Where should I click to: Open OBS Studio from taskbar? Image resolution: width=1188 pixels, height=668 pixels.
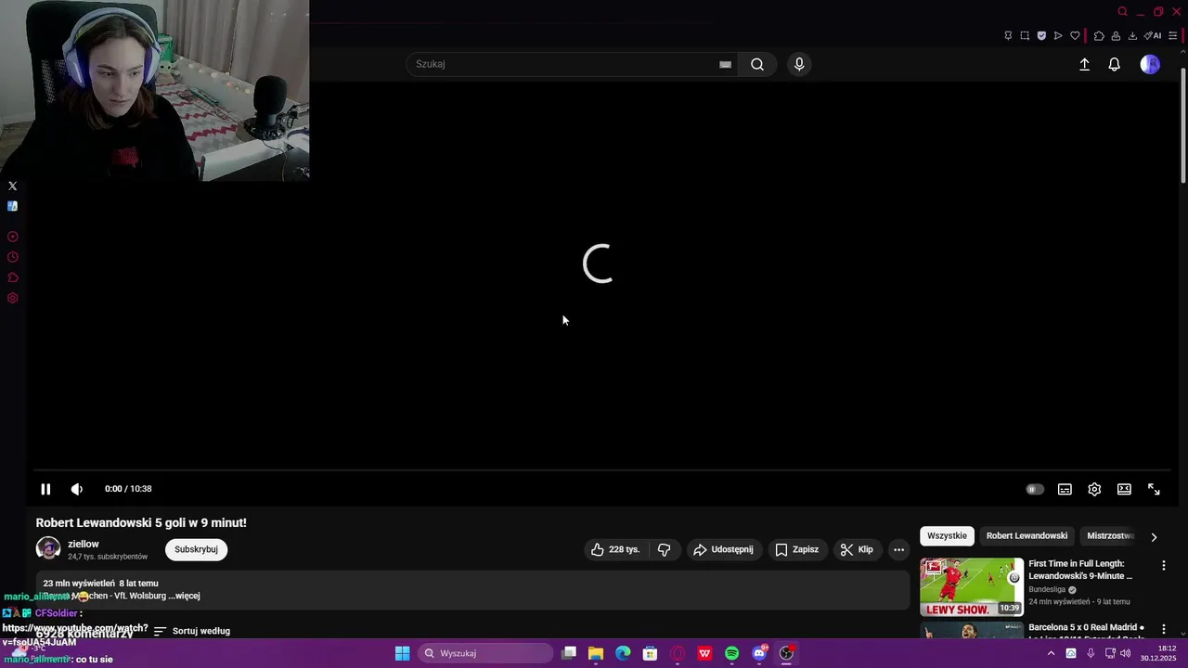tap(786, 653)
